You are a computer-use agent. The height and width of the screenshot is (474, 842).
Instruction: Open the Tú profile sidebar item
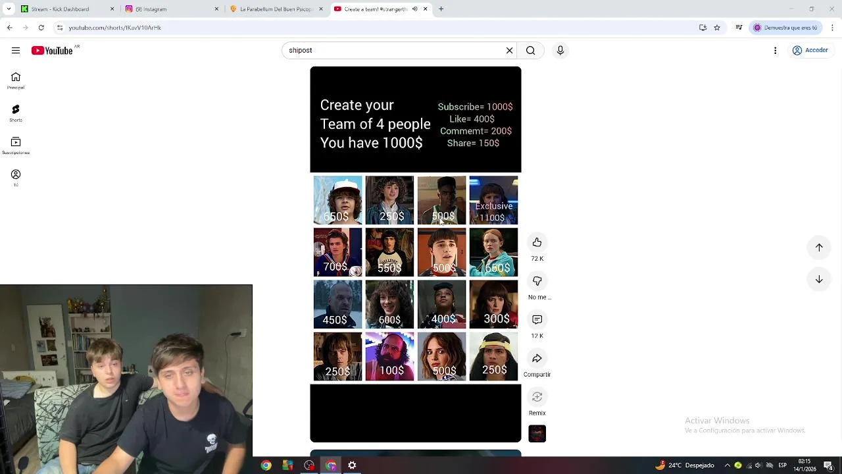[x=16, y=178]
